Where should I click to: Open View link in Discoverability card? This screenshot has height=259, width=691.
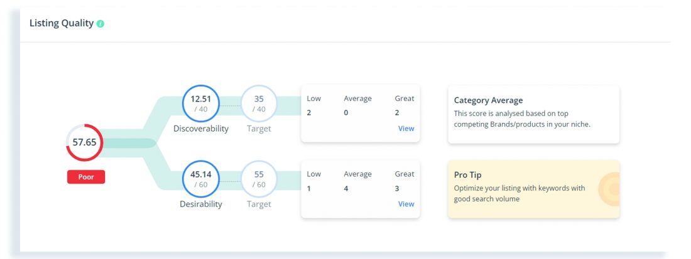[x=406, y=129]
